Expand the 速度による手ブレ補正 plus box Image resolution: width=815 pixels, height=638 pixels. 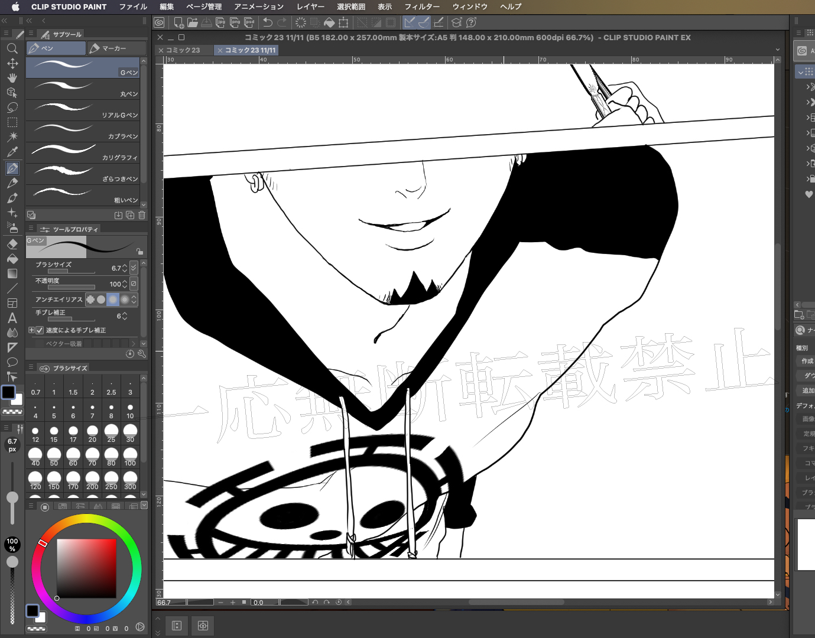coord(31,330)
